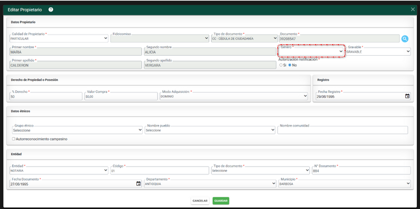Click the Derecho de Propiedad o Posesión header

tap(35, 80)
